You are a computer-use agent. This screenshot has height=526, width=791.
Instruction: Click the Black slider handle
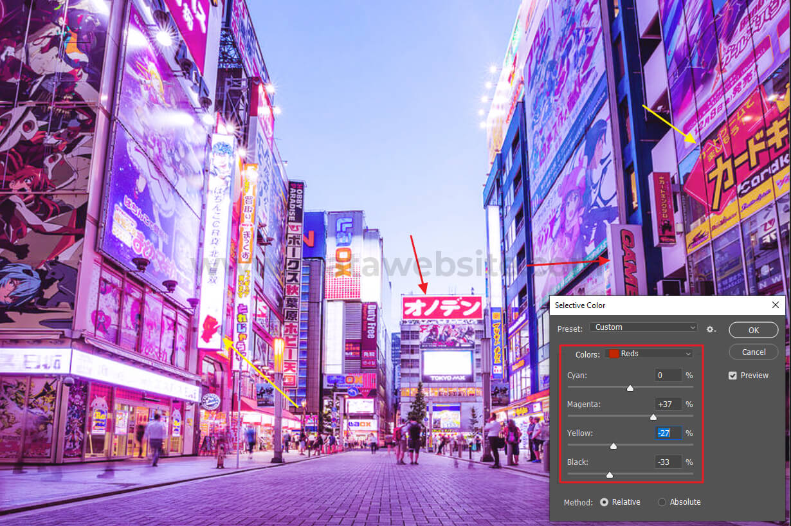coord(610,475)
